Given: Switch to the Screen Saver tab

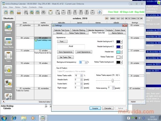Looking at the screenshot, I should tap(120, 30).
